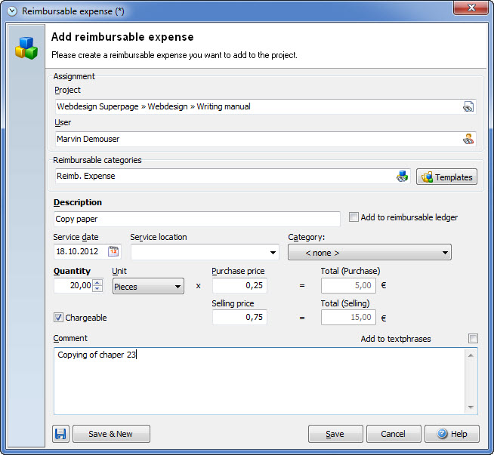
Task: Click the Total (Purchase) field 5,00
Action: coord(348,285)
